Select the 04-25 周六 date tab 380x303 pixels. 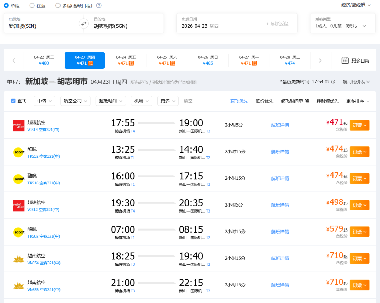click(x=167, y=60)
